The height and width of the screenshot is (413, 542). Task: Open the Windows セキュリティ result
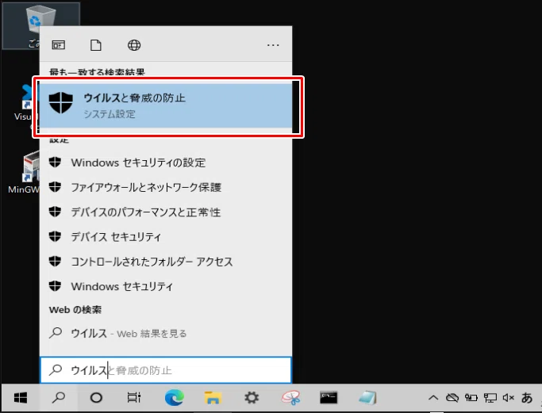tap(166, 286)
